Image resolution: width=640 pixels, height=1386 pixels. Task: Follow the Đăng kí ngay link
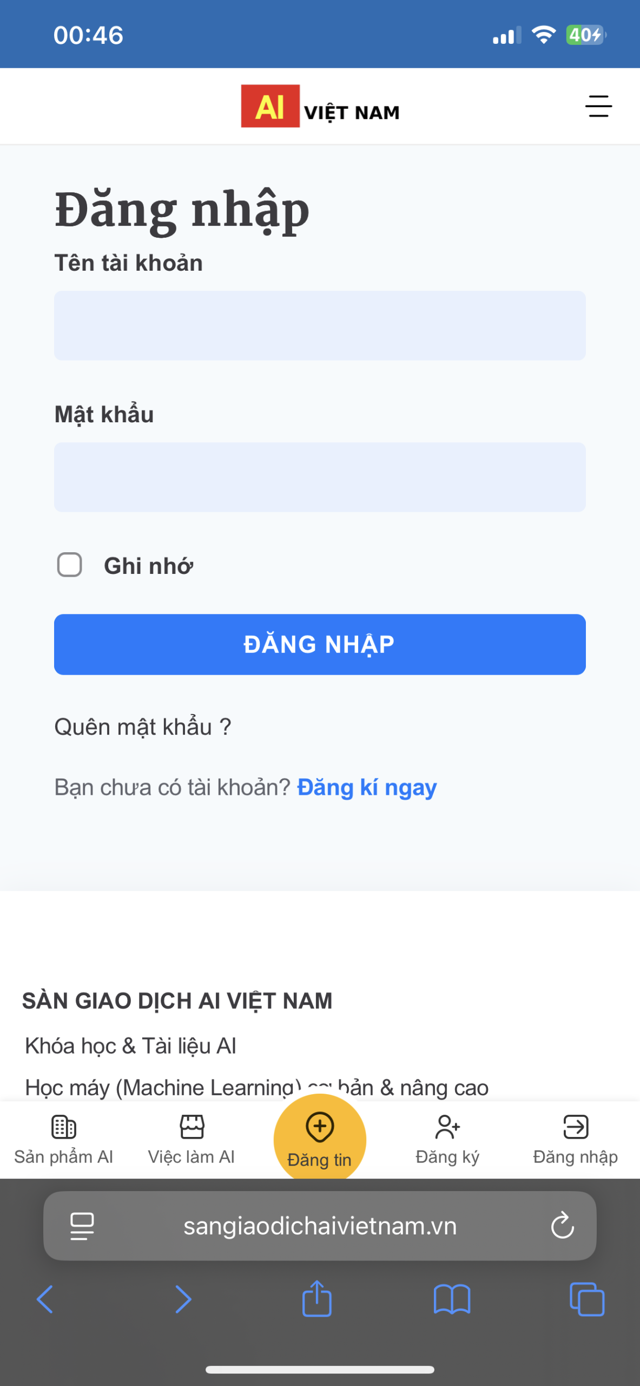(x=367, y=788)
